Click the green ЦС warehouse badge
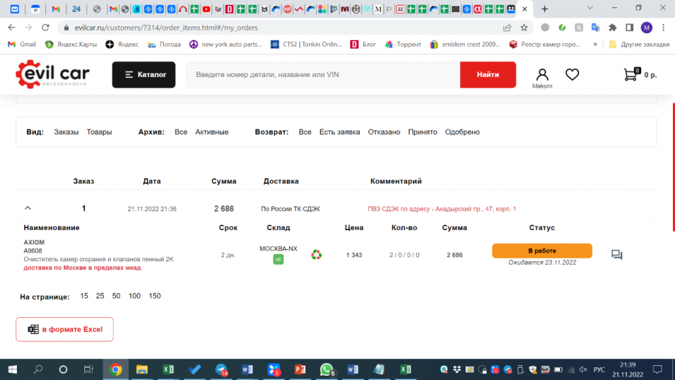Screen dimensions: 675x380 [278, 259]
